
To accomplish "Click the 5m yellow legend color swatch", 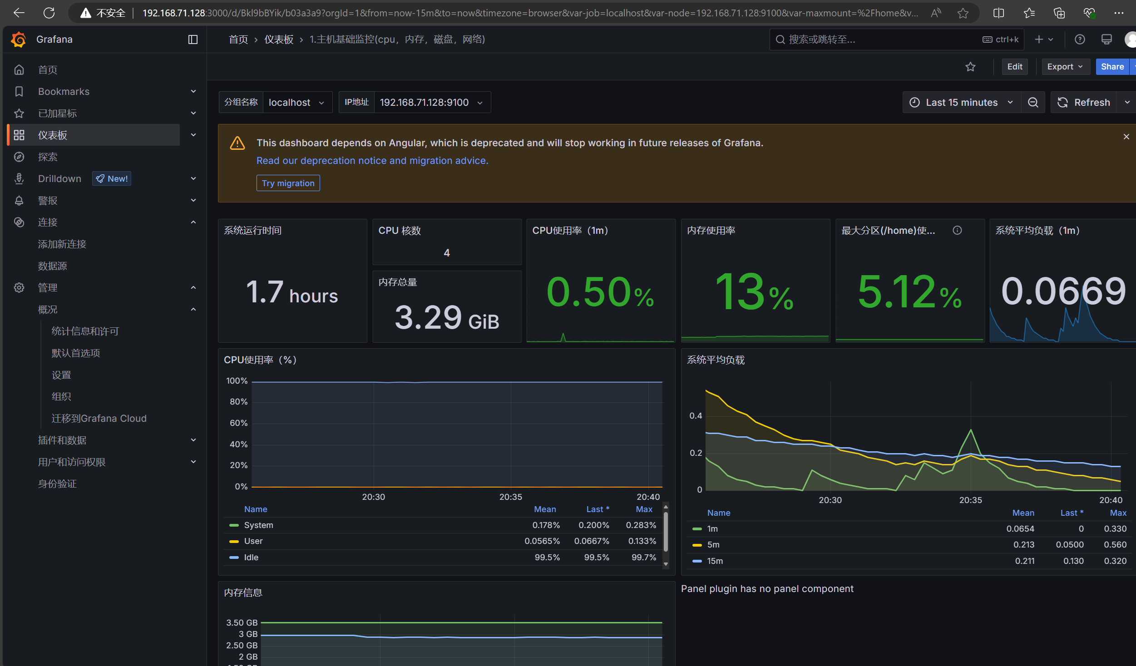I will pos(697,545).
